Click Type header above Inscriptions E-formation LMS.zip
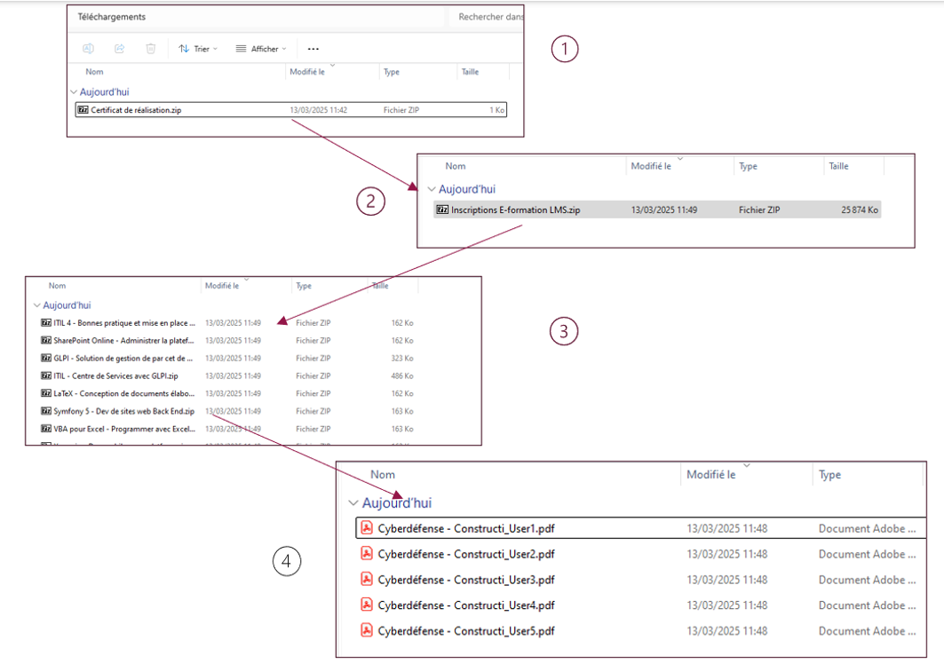Viewport: 944px width, 664px height. click(x=748, y=166)
